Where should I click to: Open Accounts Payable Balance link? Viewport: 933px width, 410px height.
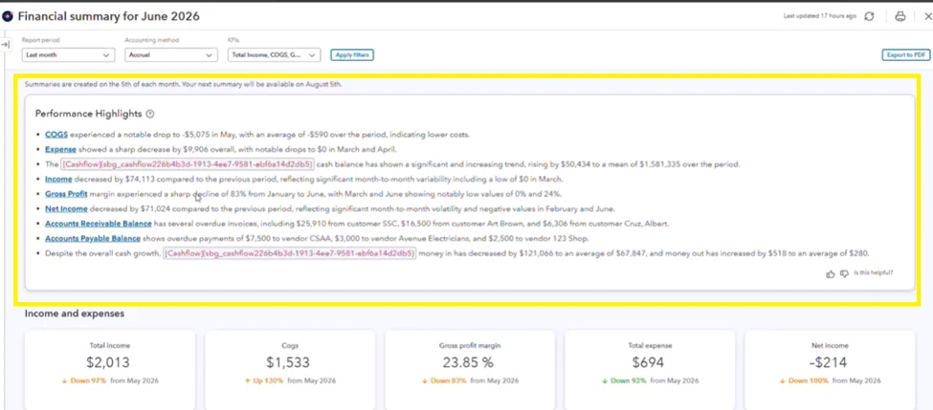click(x=92, y=238)
